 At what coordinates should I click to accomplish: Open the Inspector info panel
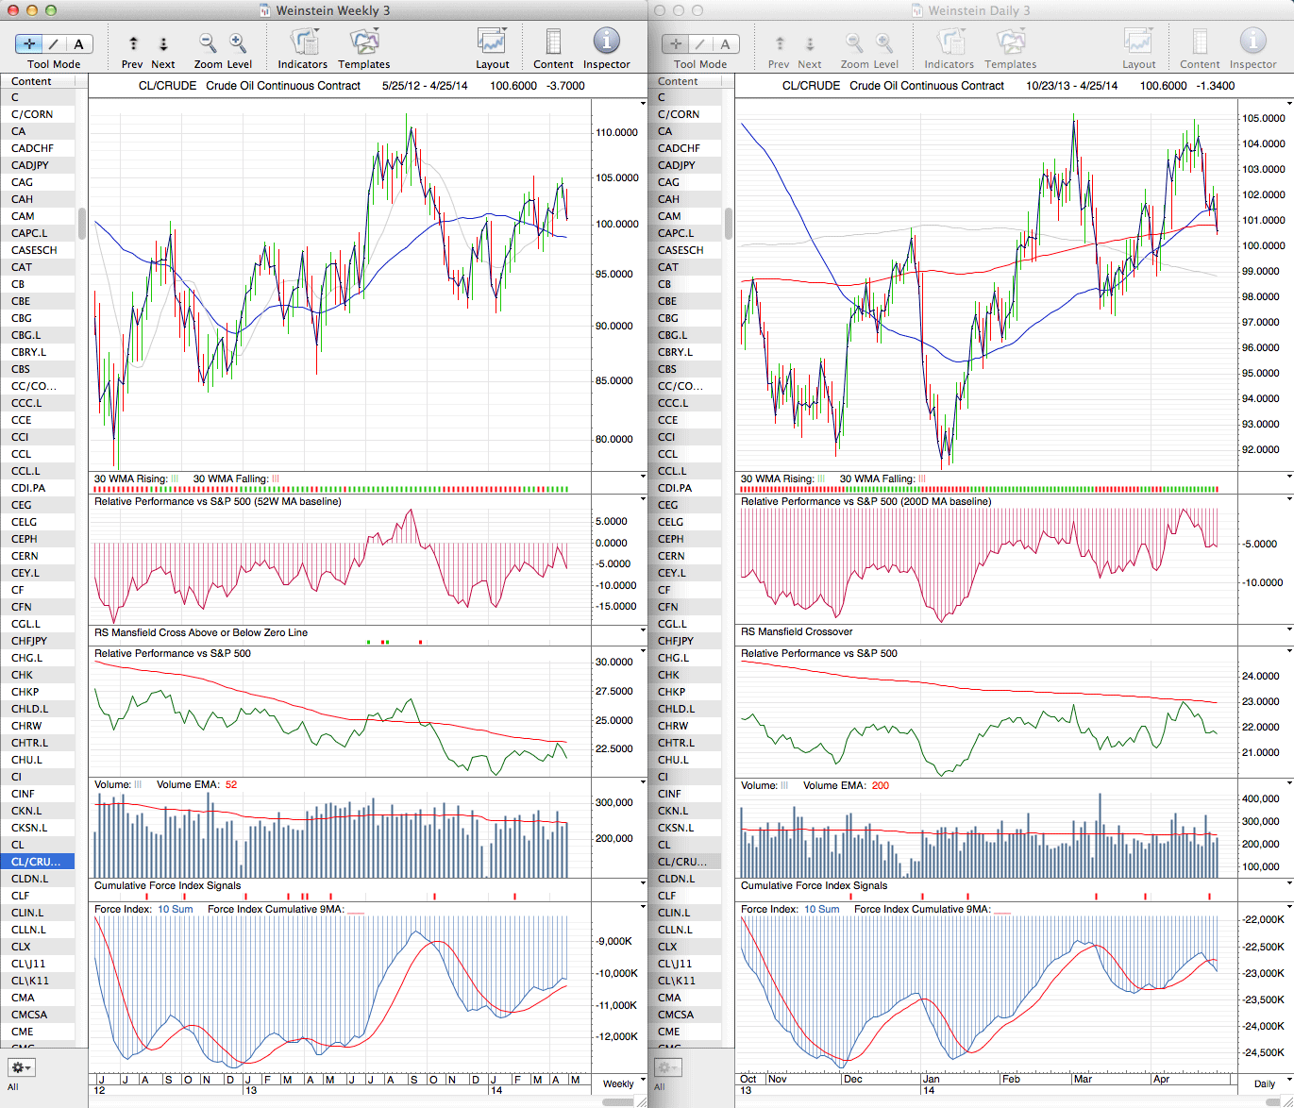pyautogui.click(x=606, y=42)
